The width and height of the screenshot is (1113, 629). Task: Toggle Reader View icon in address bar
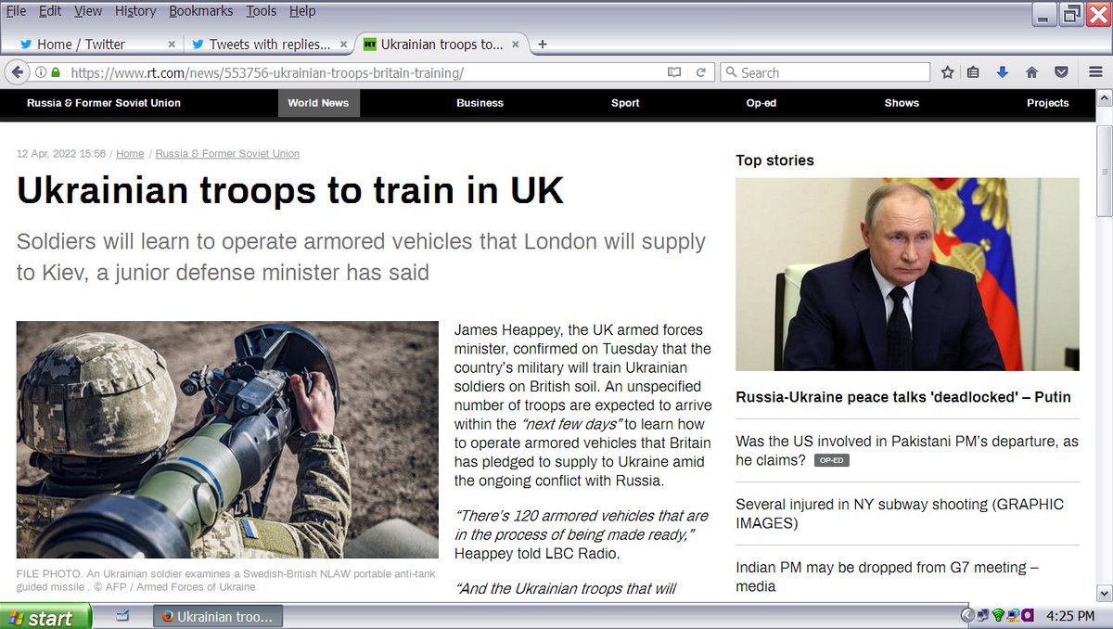click(675, 72)
